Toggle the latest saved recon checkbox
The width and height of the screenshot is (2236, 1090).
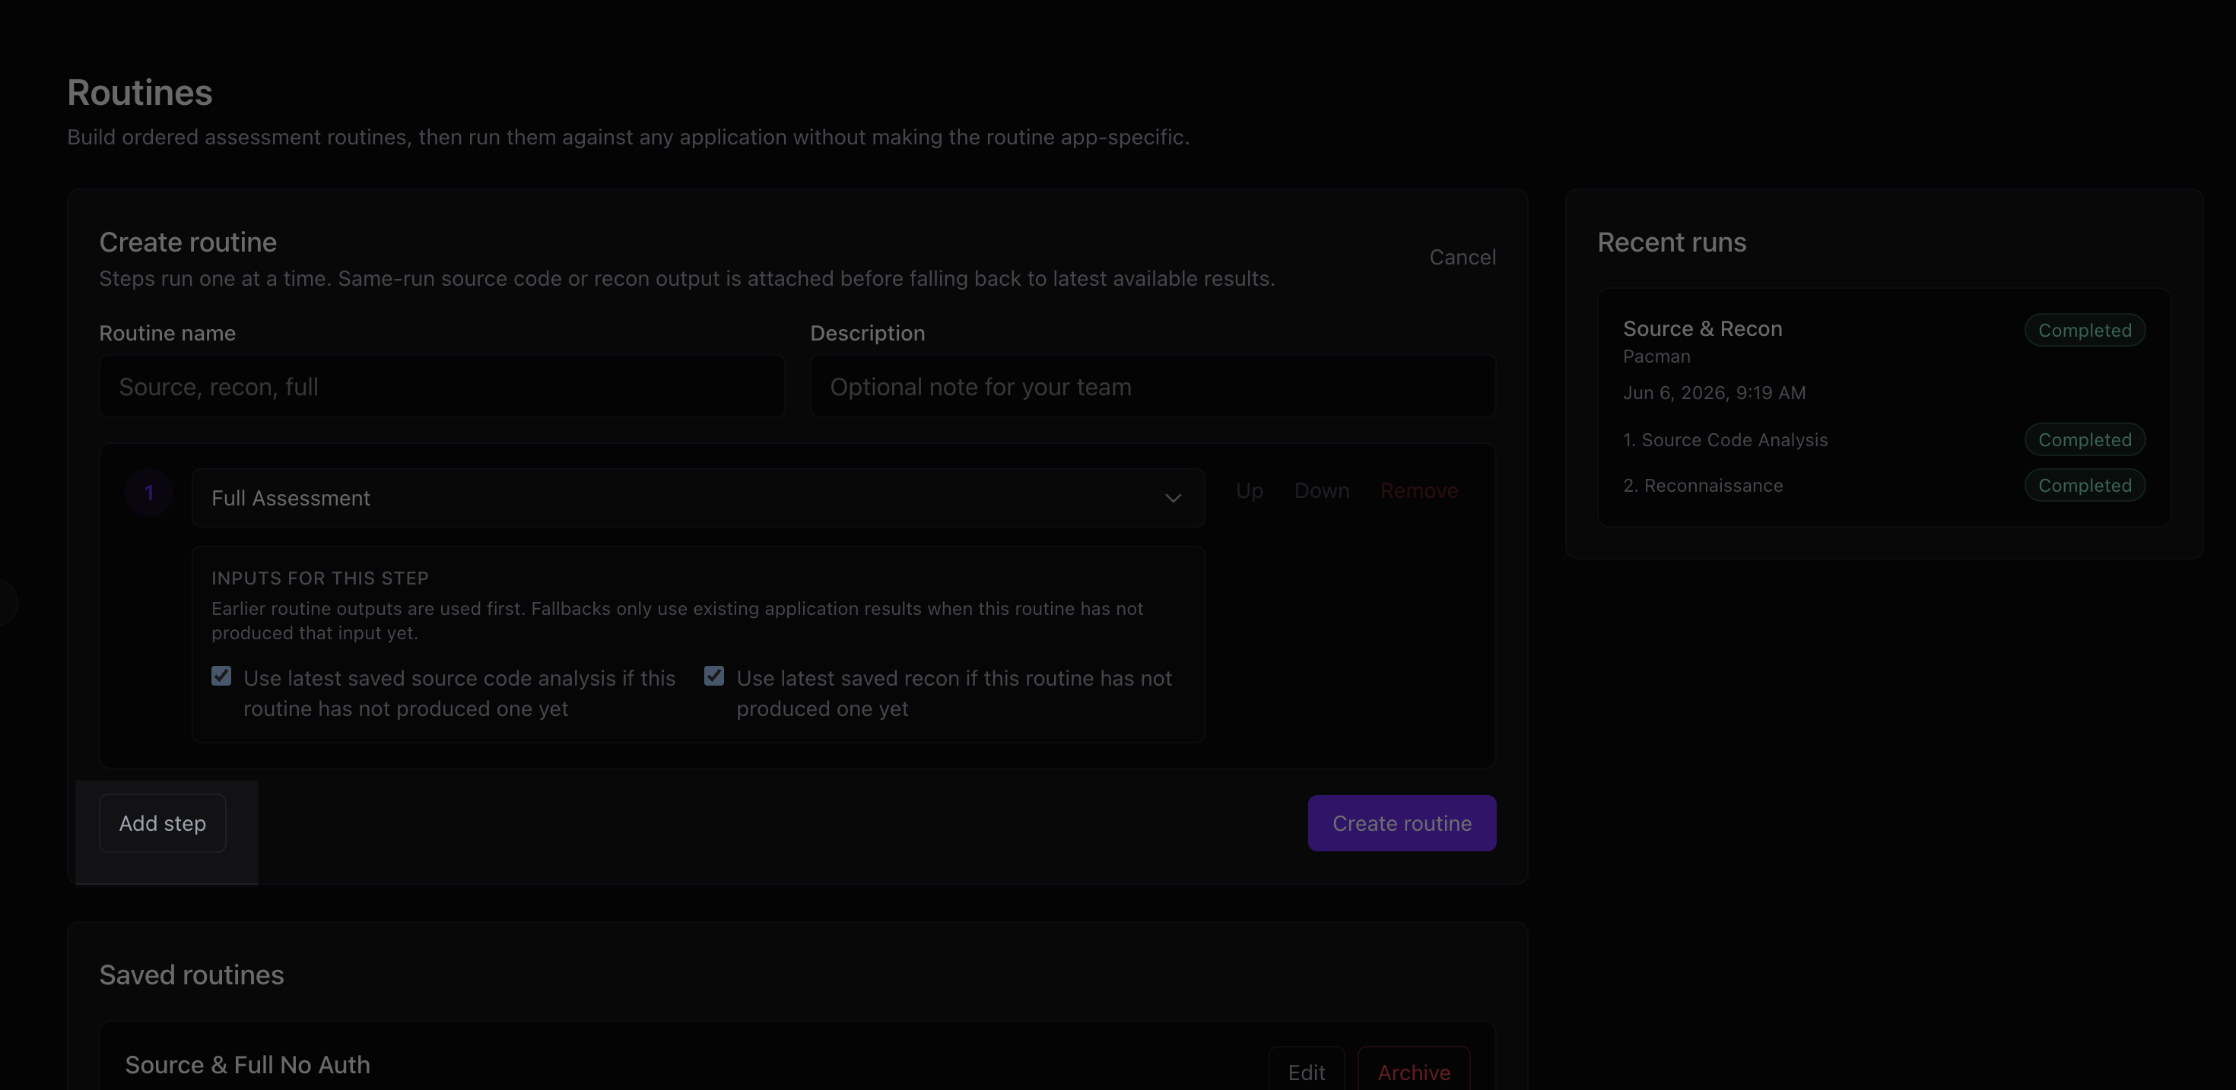pos(713,676)
